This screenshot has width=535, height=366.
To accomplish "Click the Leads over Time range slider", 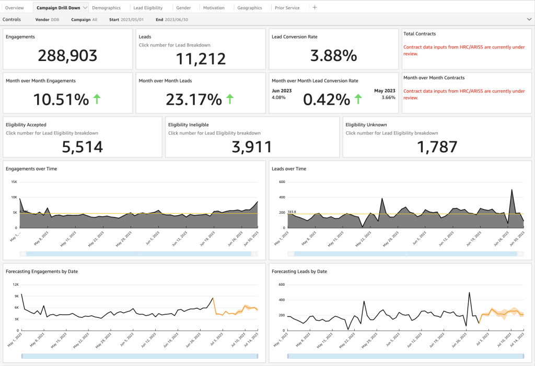I will coord(405,254).
